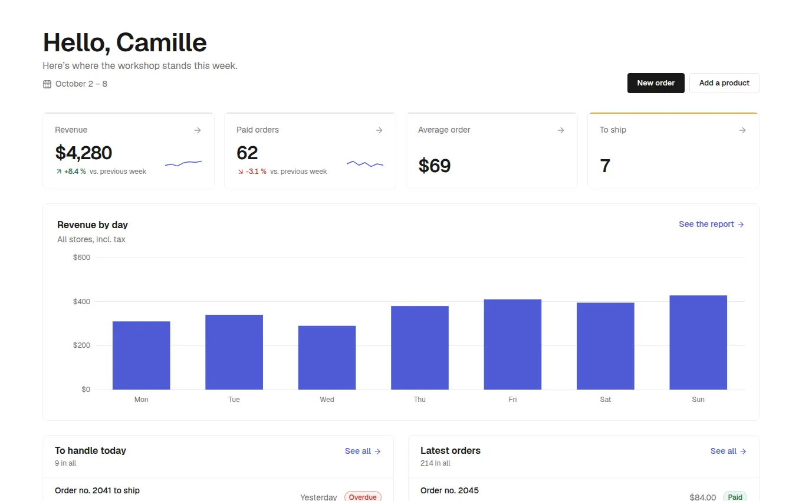Create a New order
This screenshot has height=501, width=802.
tap(656, 83)
